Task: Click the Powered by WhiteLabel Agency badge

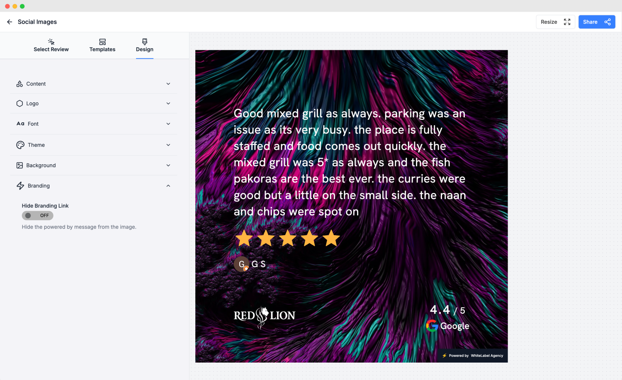Action: click(473, 356)
